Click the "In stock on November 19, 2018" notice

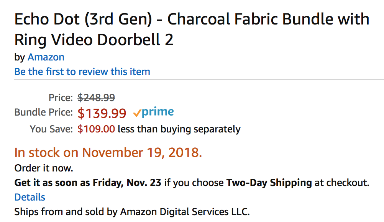(x=108, y=152)
